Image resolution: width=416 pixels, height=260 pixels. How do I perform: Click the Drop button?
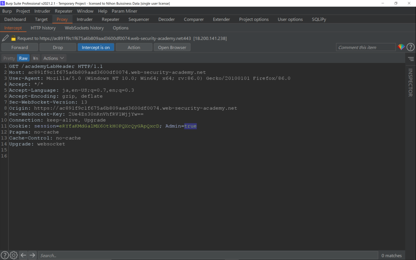[58, 47]
